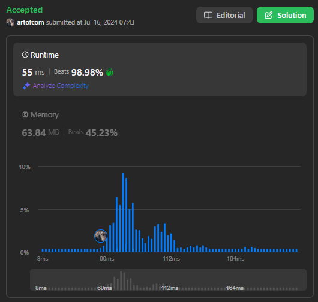318x302 pixels.
Task: Click the clapping hands icon after 98.98%
Action: pyautogui.click(x=109, y=72)
